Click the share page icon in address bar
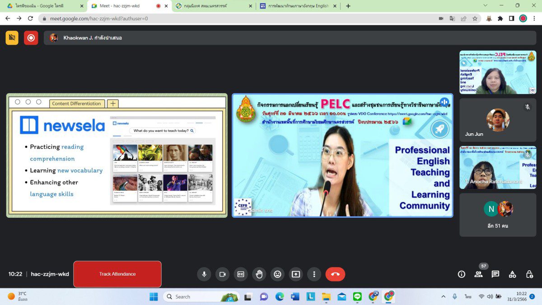Viewport: 542px width, 305px height. (x=463, y=19)
